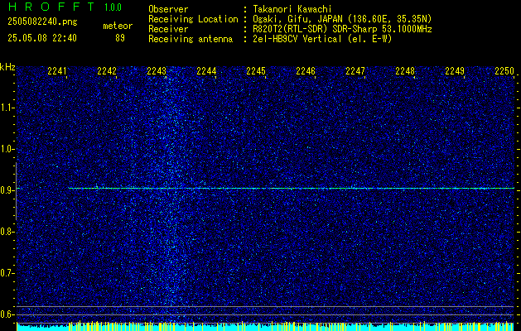Click the 0.6 kHz frequency label
This screenshot has width=521, height=331.
[x=7, y=314]
